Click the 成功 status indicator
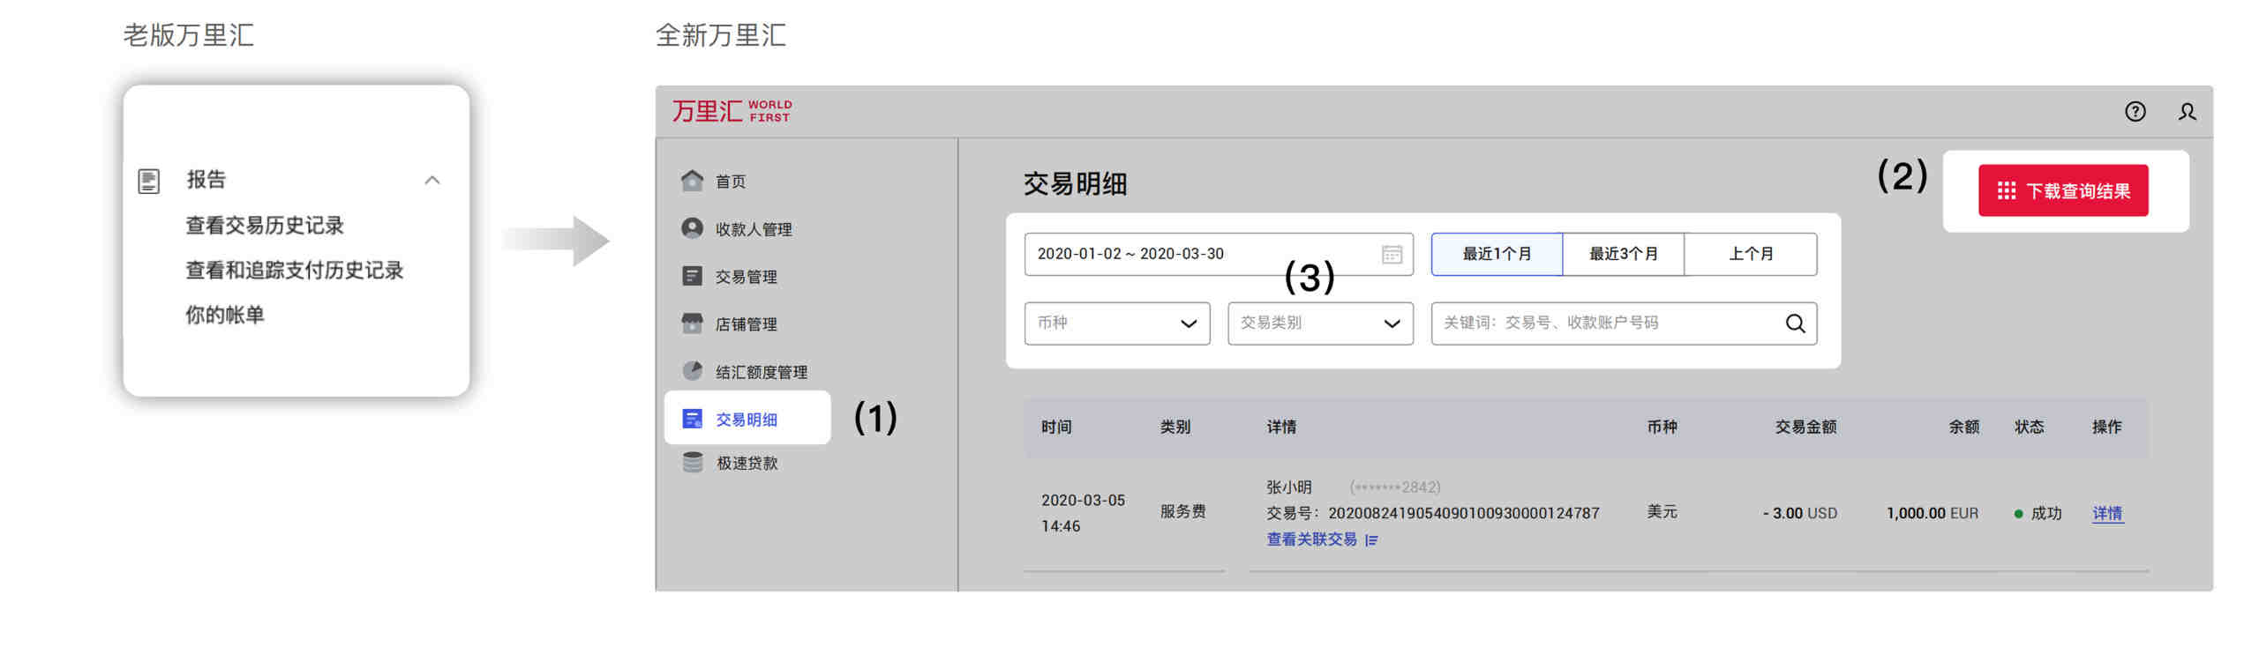Viewport: 2259px width, 647px height. click(x=2038, y=513)
